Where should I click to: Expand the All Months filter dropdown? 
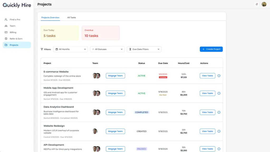coord(71,49)
